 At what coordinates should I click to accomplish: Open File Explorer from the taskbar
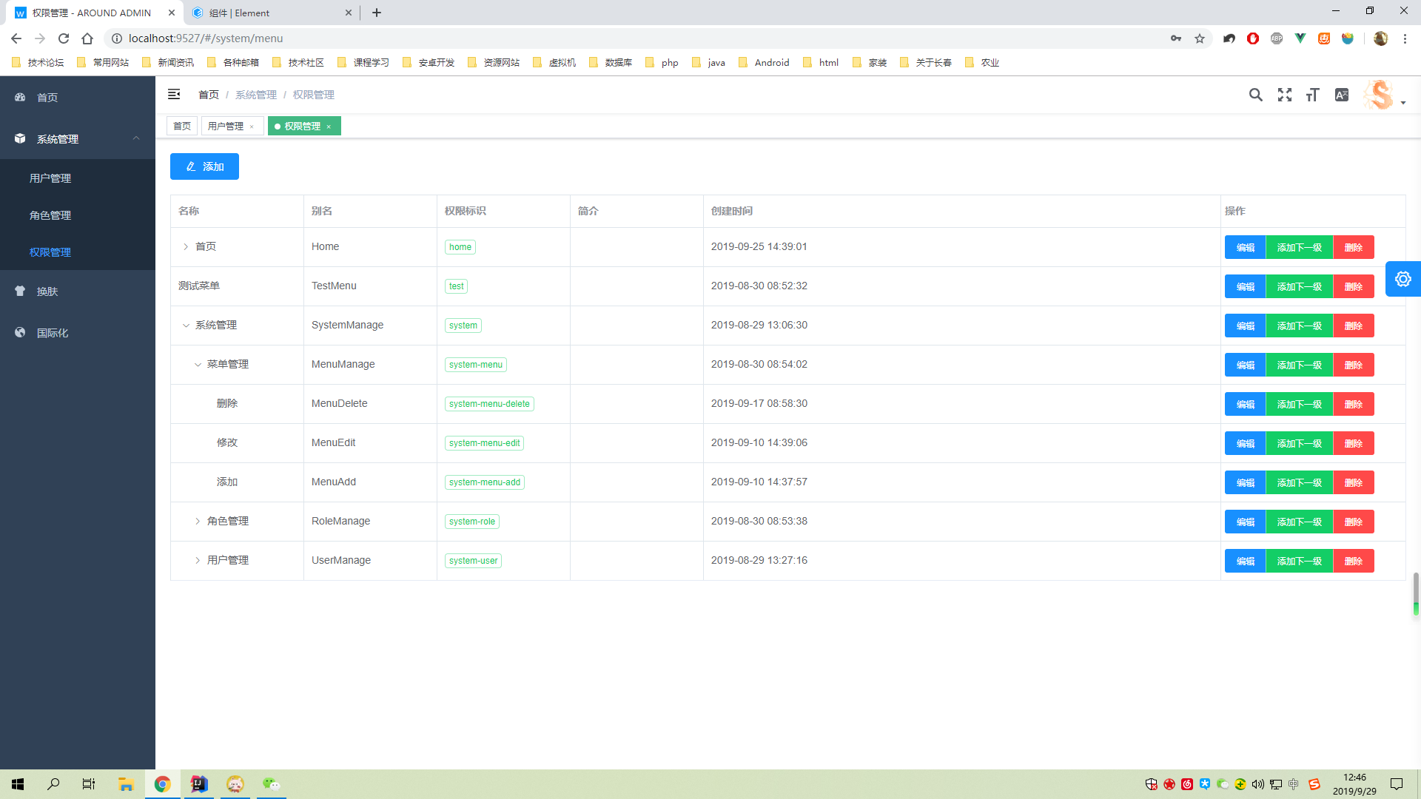(126, 783)
